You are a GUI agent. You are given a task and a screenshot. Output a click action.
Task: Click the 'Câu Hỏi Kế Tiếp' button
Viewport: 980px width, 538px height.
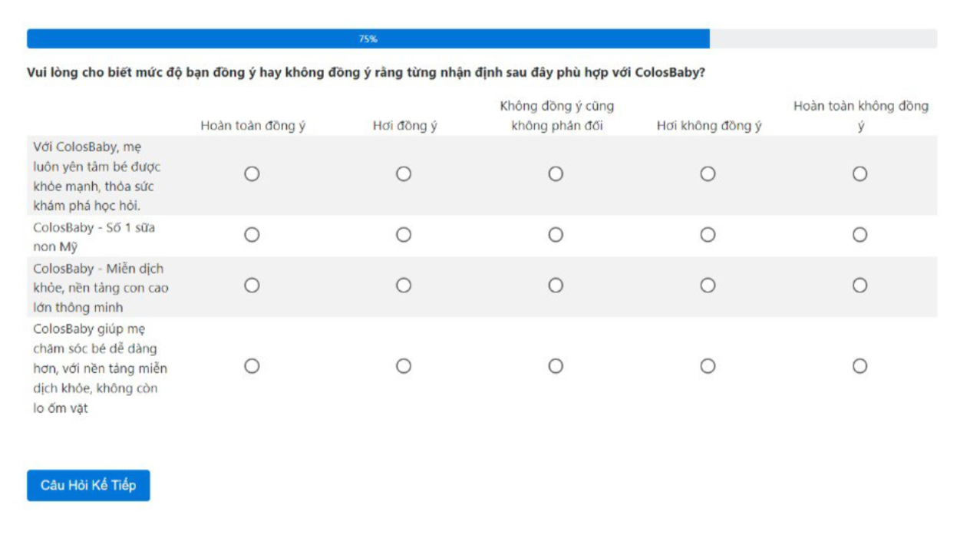coord(88,485)
